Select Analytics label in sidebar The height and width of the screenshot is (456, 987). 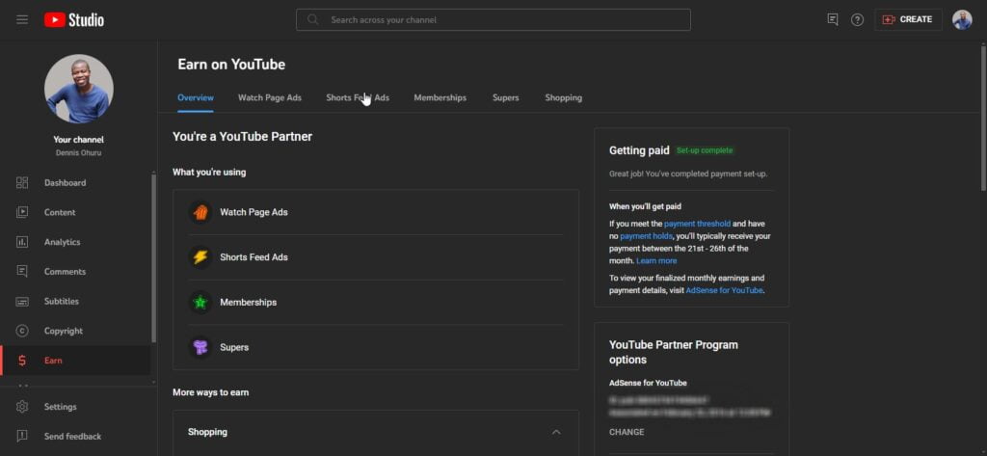pyautogui.click(x=63, y=242)
